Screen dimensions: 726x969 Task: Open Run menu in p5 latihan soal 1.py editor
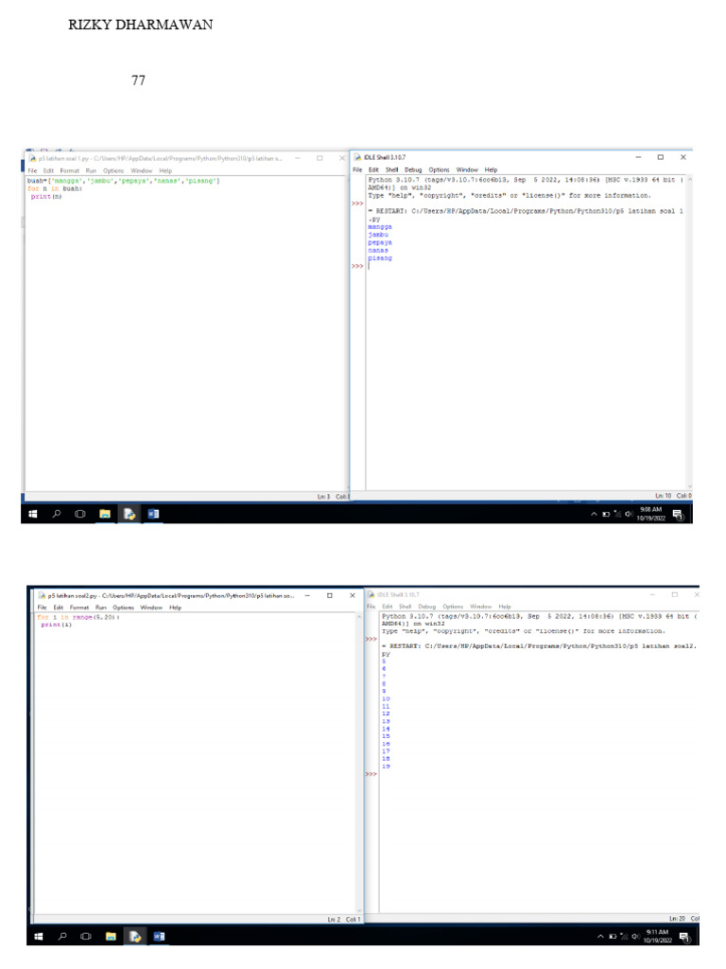click(x=91, y=170)
